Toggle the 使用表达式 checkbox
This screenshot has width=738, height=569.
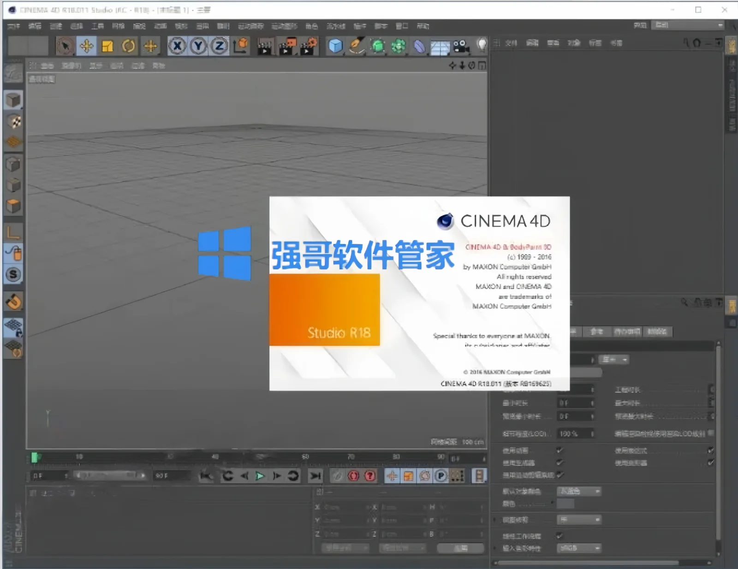coord(710,450)
